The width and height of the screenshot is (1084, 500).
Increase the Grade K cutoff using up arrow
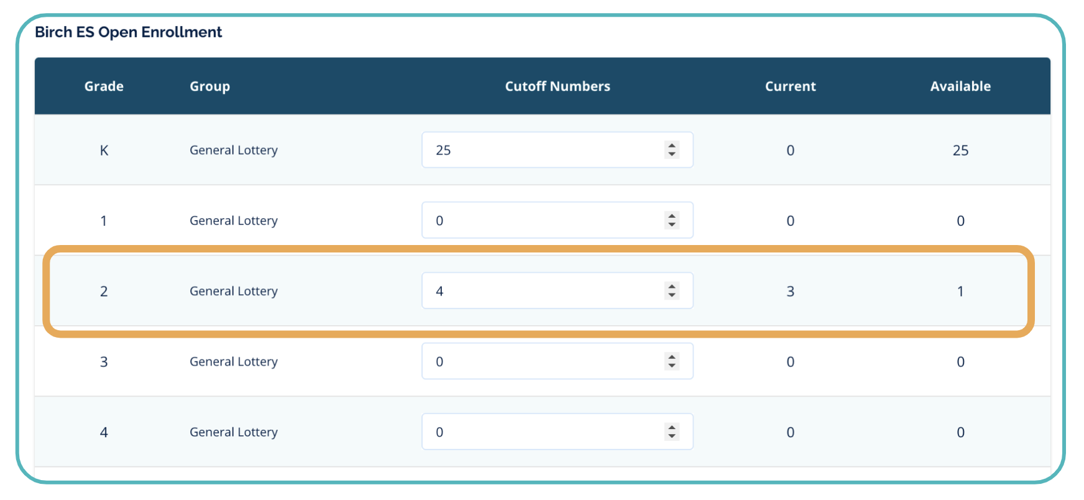click(x=671, y=146)
